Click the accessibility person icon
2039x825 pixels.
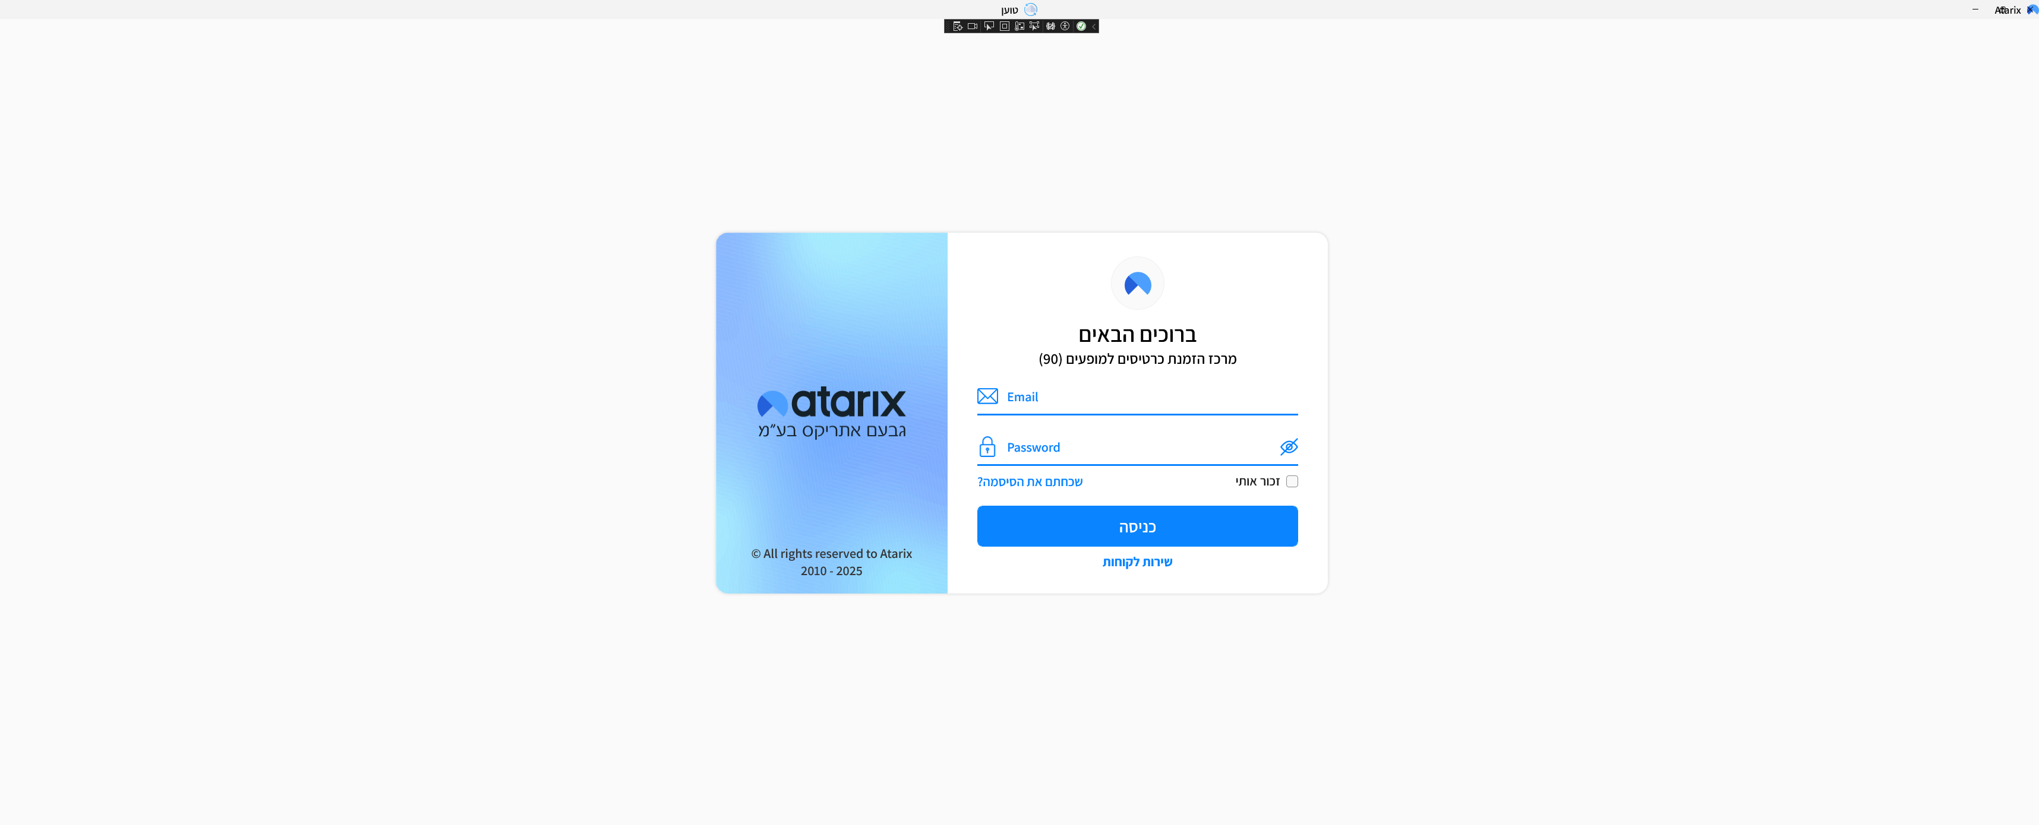click(1065, 26)
